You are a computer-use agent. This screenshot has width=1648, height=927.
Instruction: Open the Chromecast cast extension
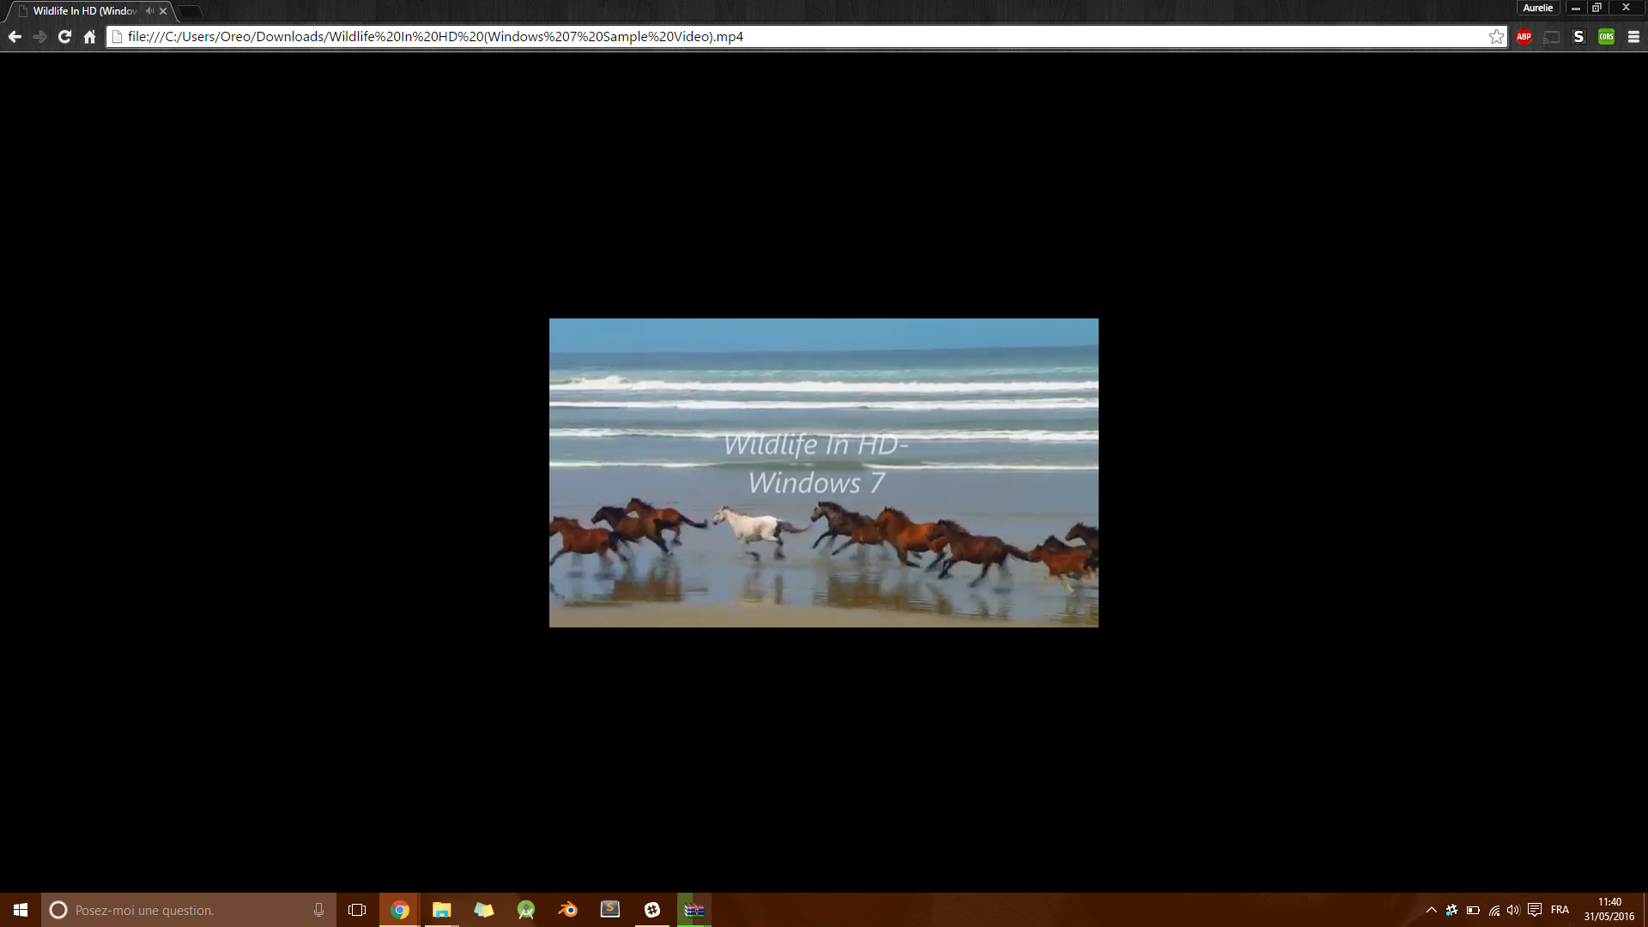pyautogui.click(x=1551, y=37)
